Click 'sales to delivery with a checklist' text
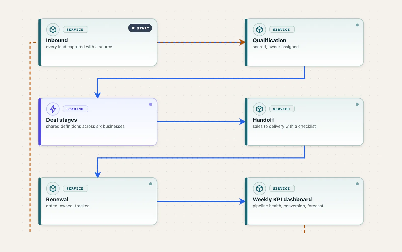Viewport: 402px width, 252px height. [284, 127]
